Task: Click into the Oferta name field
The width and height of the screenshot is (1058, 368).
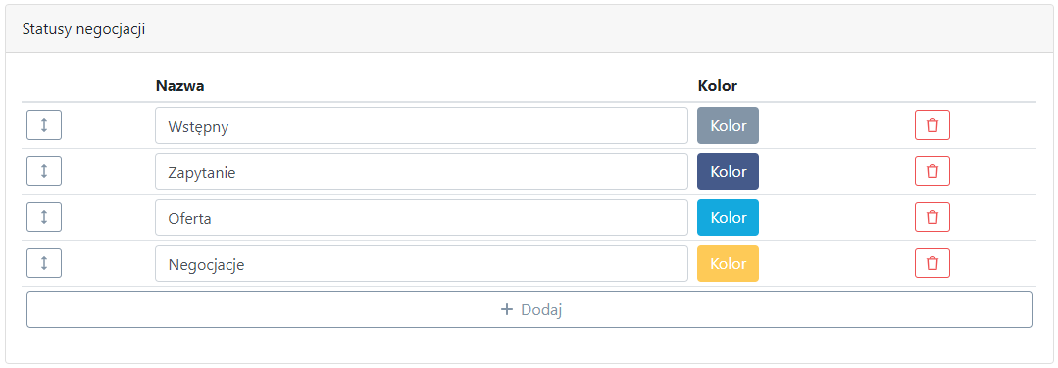Action: click(x=422, y=217)
